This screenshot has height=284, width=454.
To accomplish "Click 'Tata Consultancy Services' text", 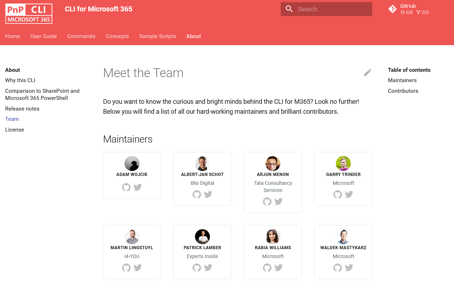I will tap(273, 187).
